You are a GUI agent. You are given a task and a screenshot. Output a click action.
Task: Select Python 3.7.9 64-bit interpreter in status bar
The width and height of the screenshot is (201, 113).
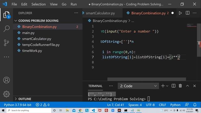pyautogui.click(x=18, y=105)
